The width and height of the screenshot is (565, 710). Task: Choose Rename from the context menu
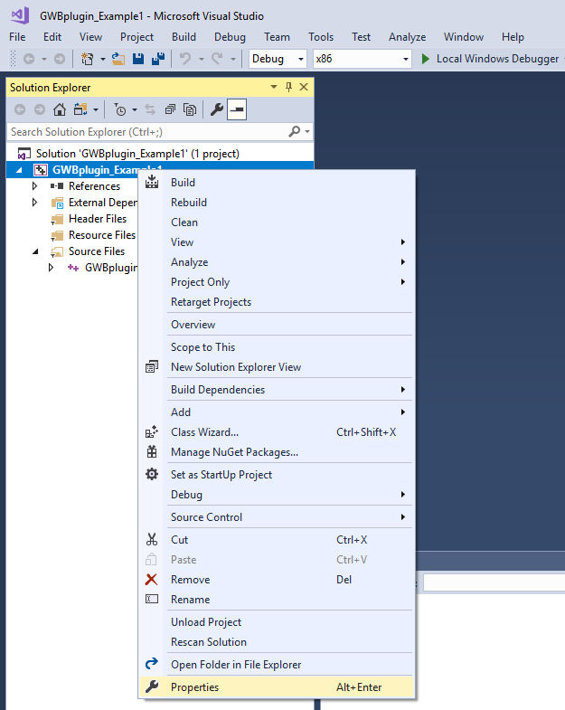pyautogui.click(x=277, y=600)
